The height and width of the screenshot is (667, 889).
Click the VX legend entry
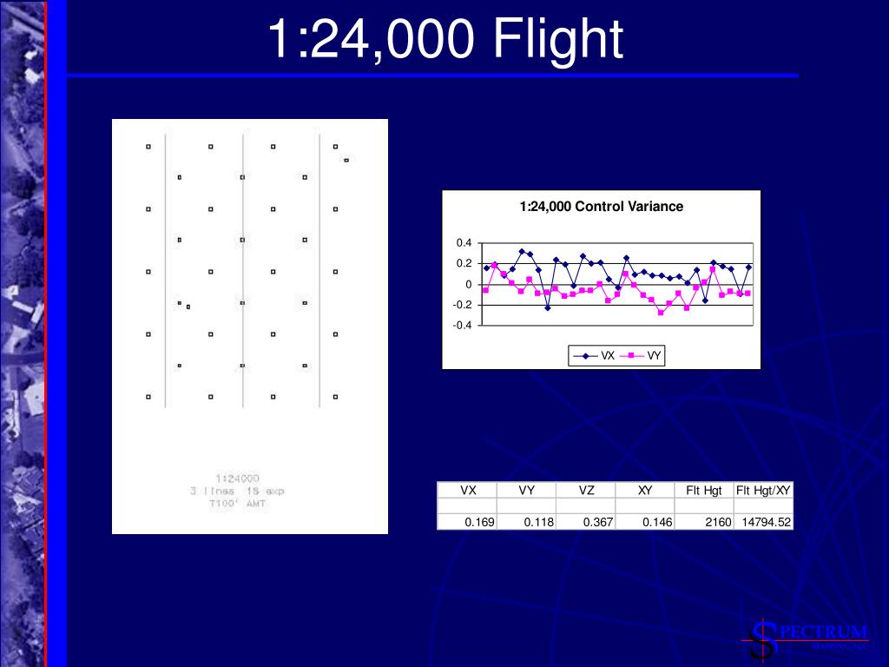(x=594, y=355)
